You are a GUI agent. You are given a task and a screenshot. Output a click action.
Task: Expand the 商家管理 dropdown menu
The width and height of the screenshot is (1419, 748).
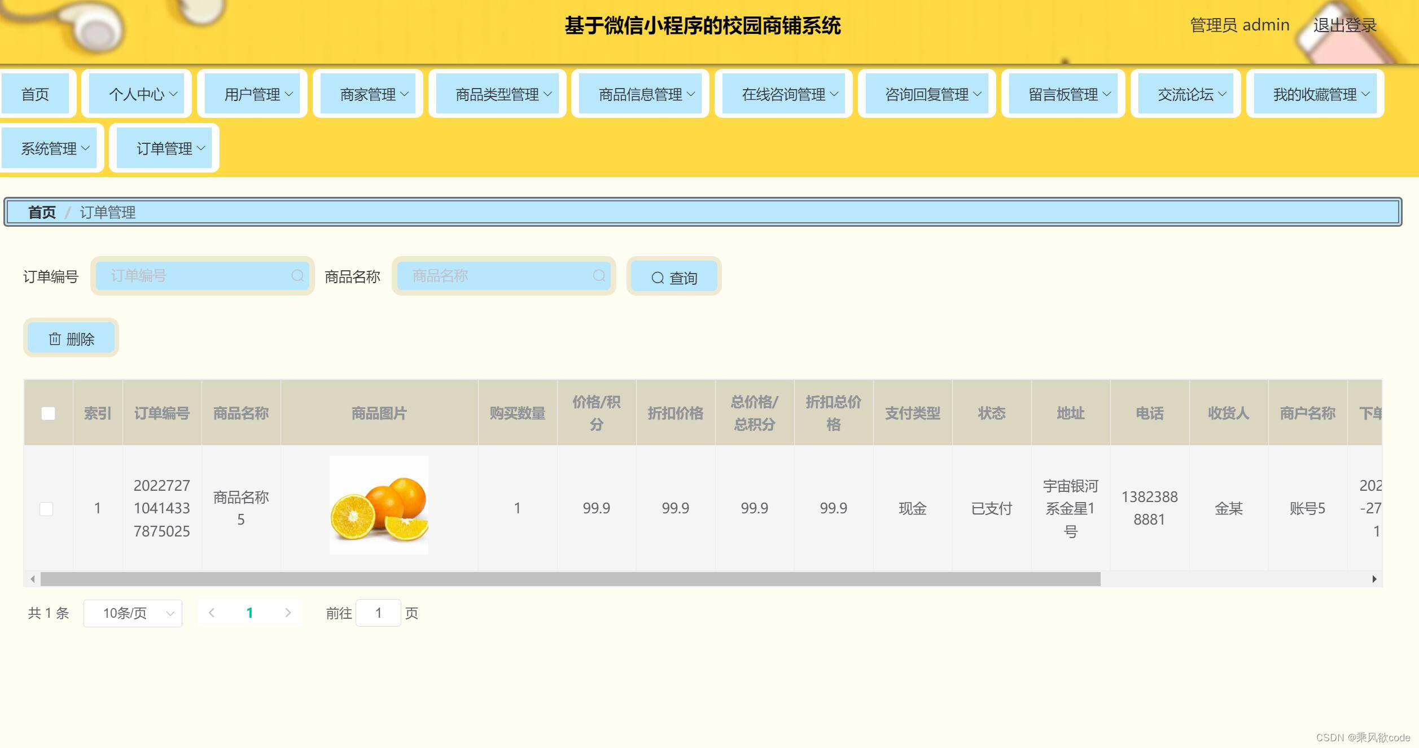pyautogui.click(x=367, y=94)
